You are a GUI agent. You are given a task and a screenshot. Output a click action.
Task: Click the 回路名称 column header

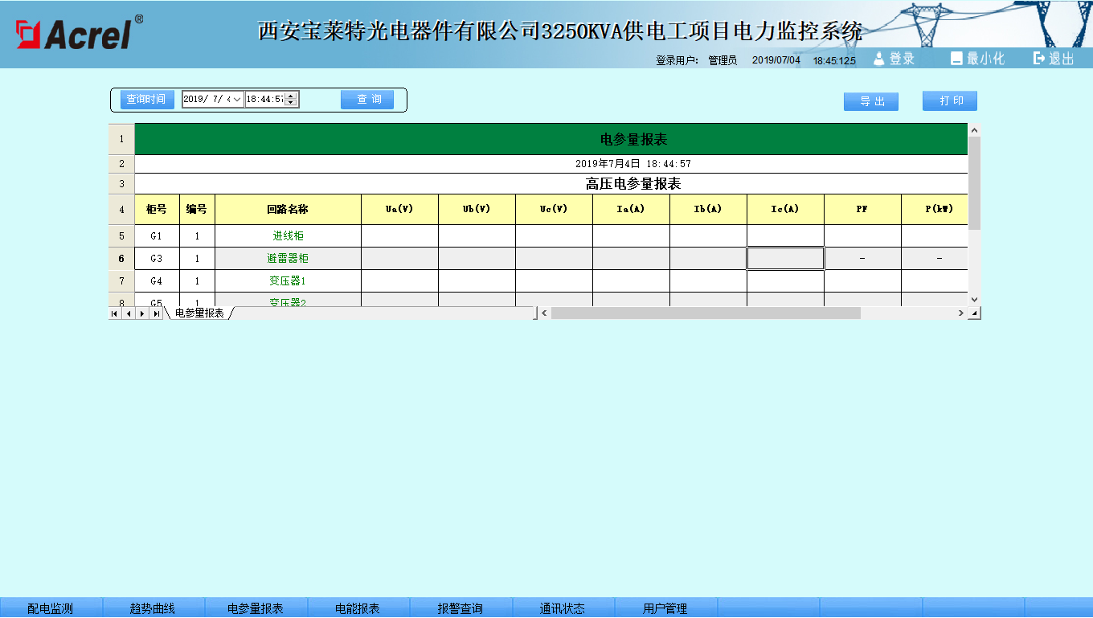288,209
